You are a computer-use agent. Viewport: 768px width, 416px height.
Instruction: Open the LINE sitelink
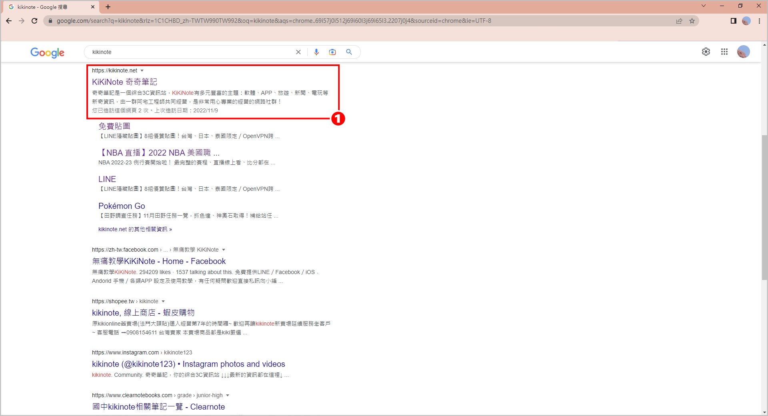[107, 179]
